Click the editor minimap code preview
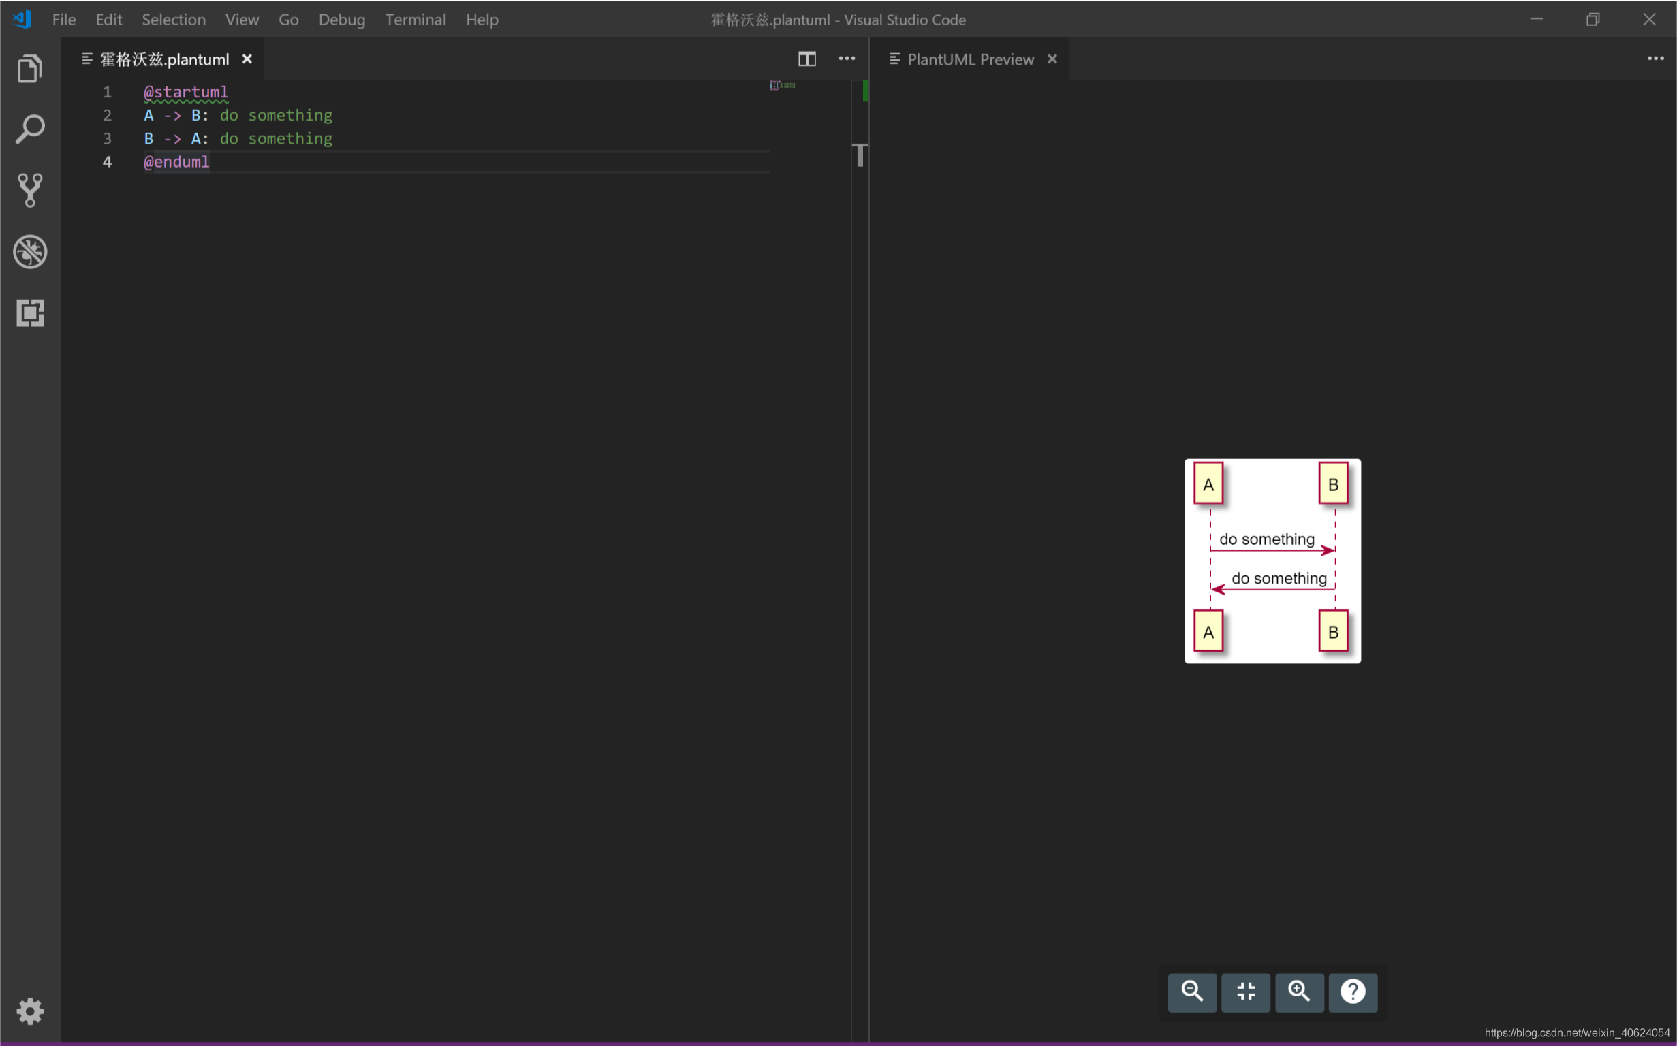1677x1046 pixels. click(x=783, y=85)
